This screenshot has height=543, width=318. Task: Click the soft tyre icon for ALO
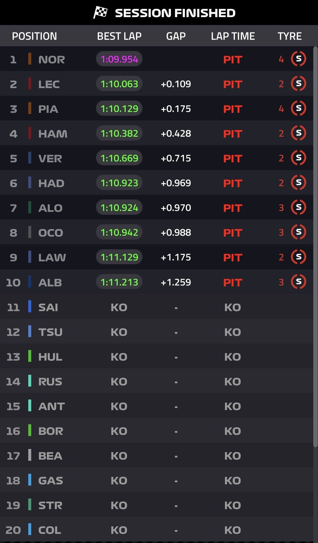(x=299, y=207)
